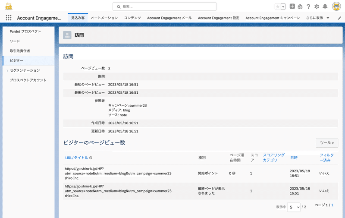
Task: Click メディア: blog text
Action: pyautogui.click(x=119, y=110)
